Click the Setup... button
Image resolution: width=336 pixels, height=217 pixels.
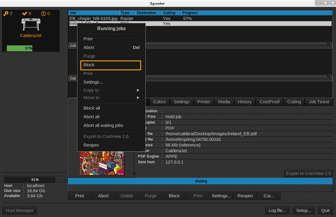(304, 210)
